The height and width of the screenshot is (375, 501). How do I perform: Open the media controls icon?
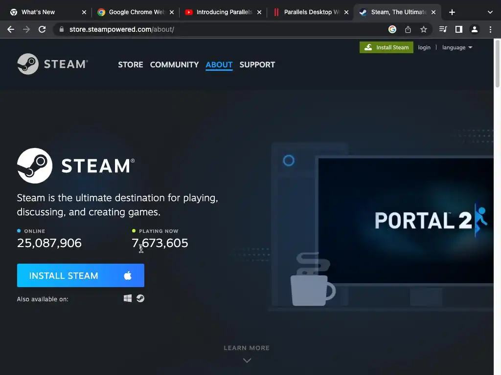click(443, 29)
